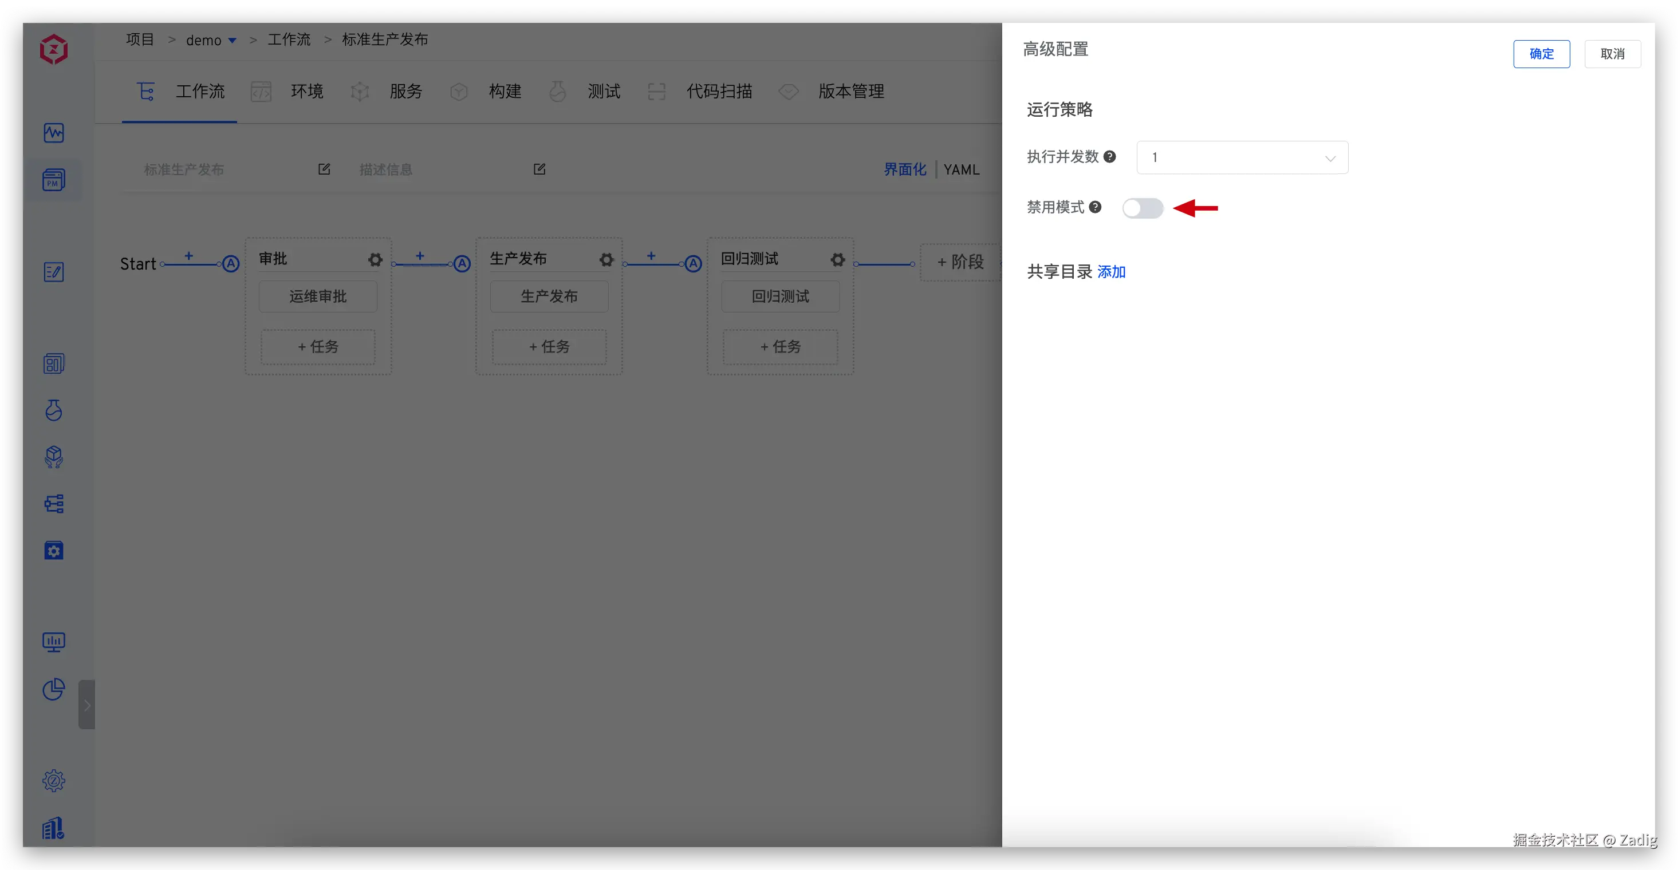The width and height of the screenshot is (1678, 870).
Task: Toggle the 禁用模式 switch
Action: (x=1142, y=208)
